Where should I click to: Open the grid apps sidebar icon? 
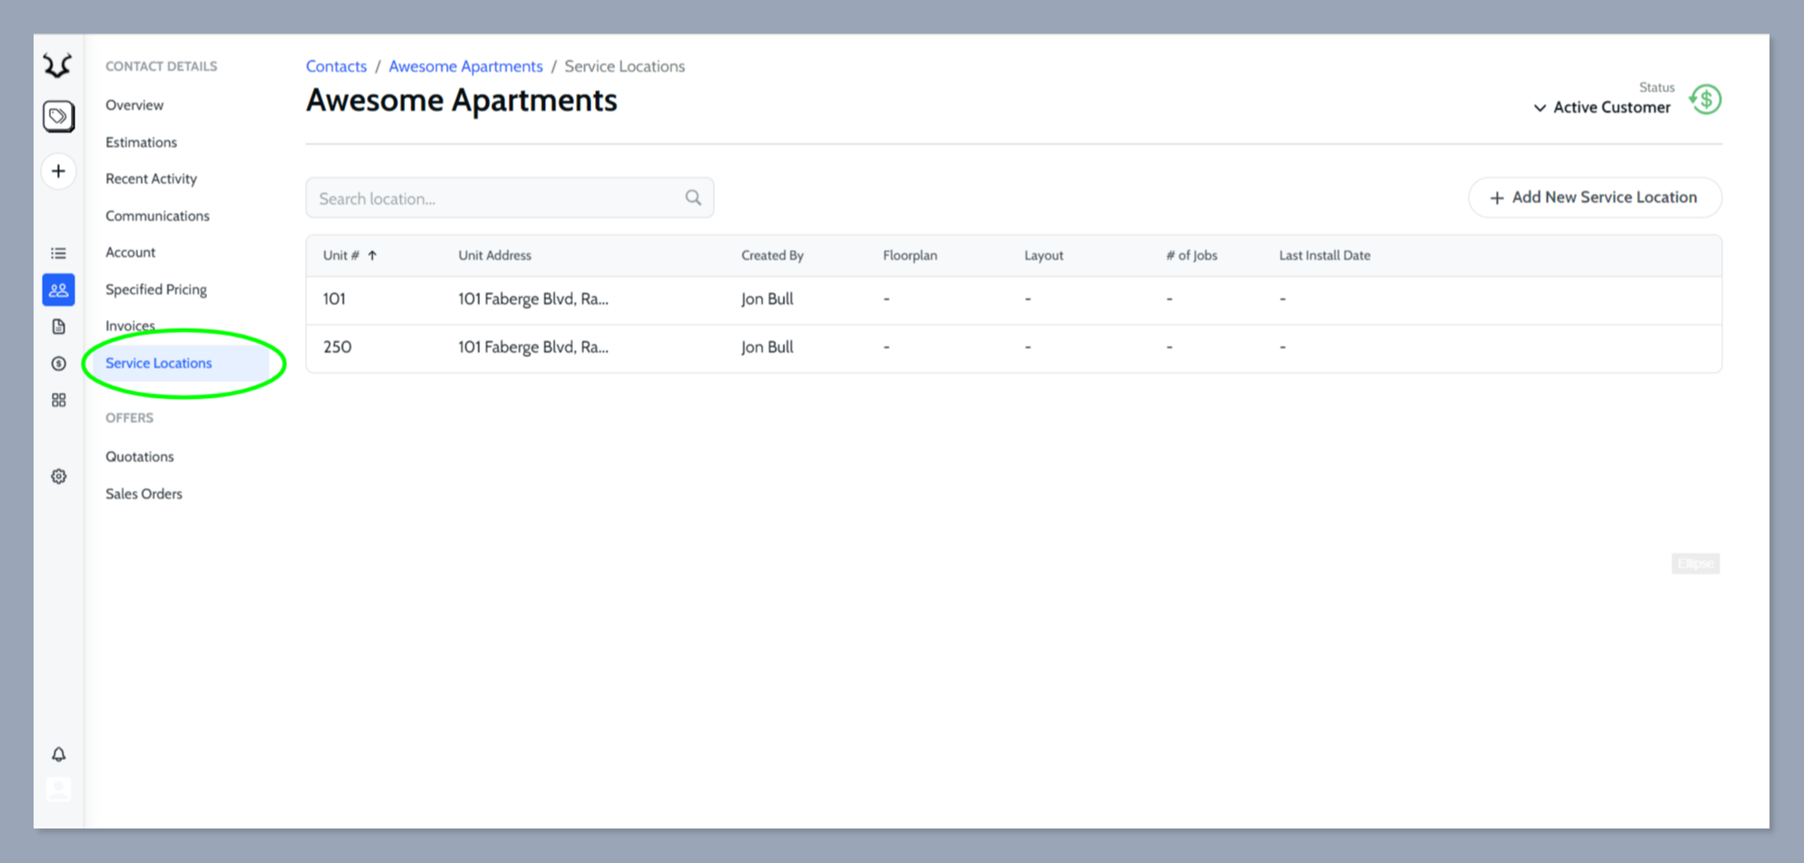point(58,401)
